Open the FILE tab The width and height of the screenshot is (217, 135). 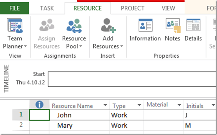coord(14,8)
